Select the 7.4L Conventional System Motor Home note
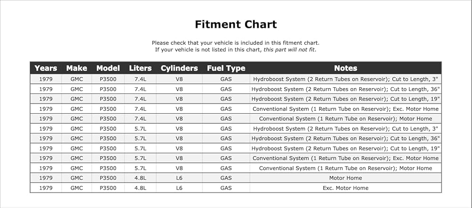 click(x=346, y=118)
